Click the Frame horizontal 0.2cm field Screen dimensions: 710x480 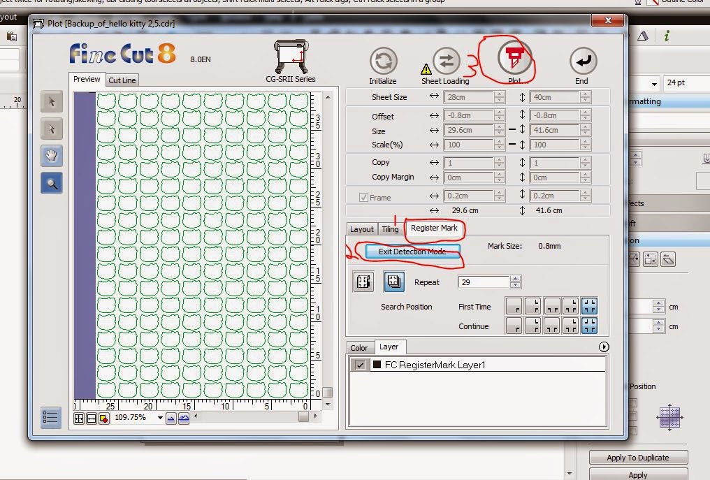[x=469, y=196]
